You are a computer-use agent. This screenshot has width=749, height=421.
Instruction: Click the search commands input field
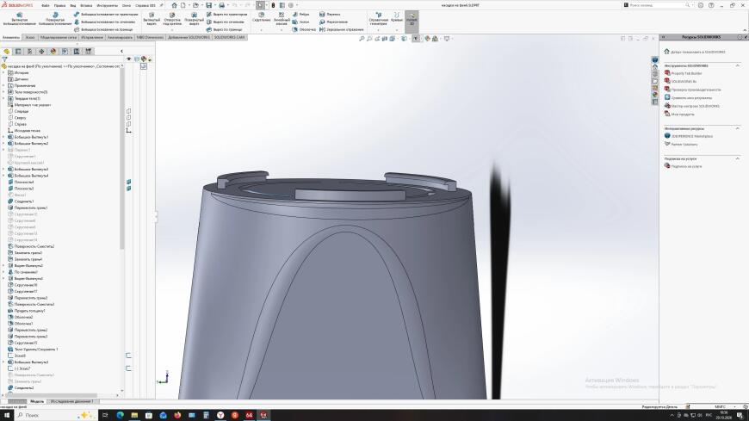657,5
